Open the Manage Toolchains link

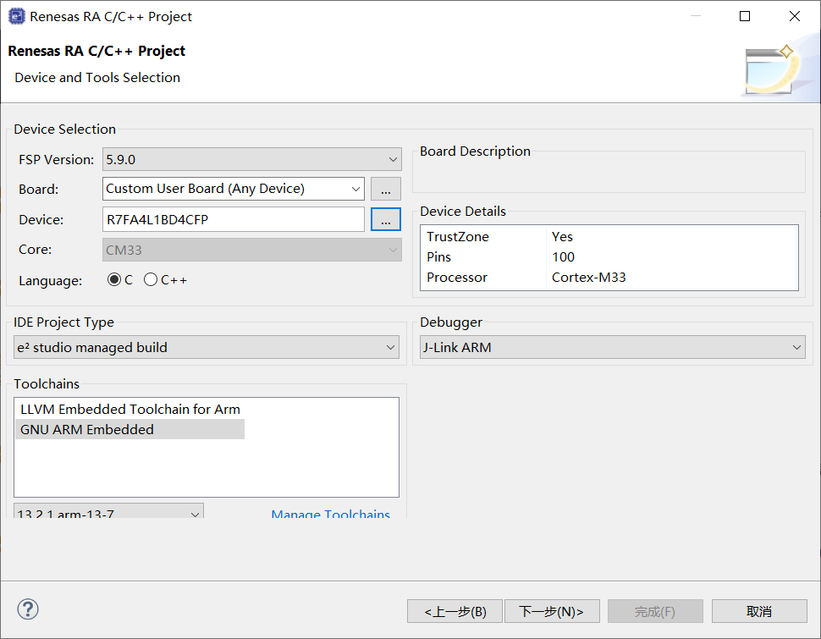(x=330, y=513)
